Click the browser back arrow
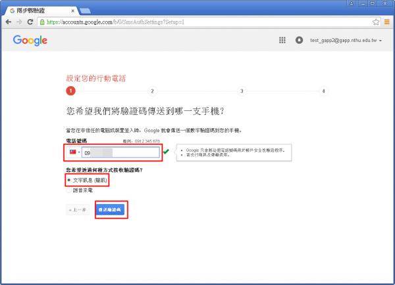The height and width of the screenshot is (285, 395). point(8,22)
